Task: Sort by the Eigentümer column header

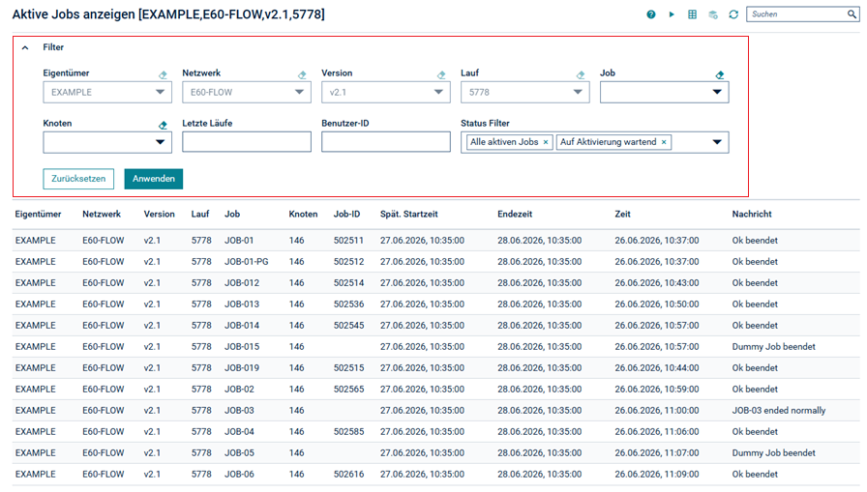Action: 38,215
